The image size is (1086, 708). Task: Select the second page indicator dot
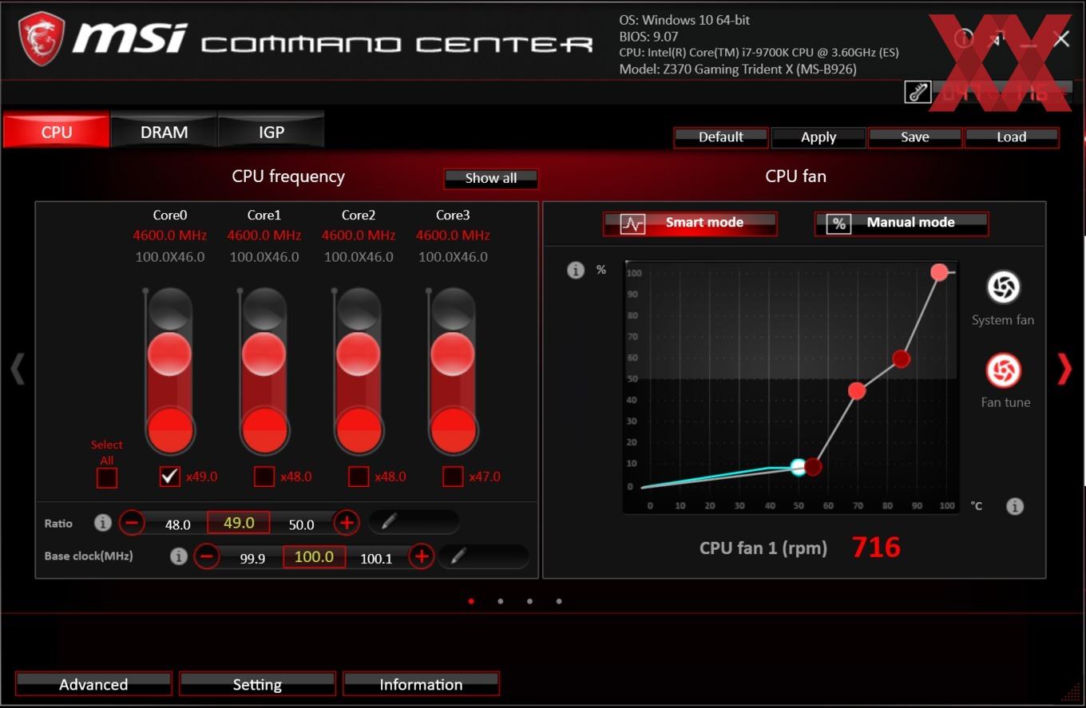501,601
